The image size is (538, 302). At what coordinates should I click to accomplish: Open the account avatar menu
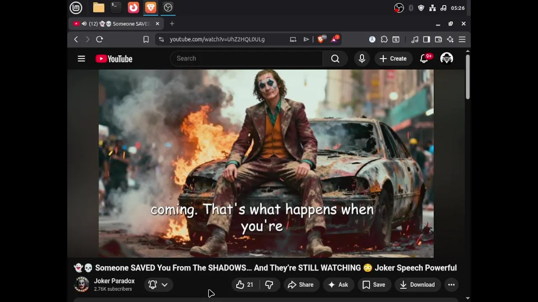pos(446,59)
